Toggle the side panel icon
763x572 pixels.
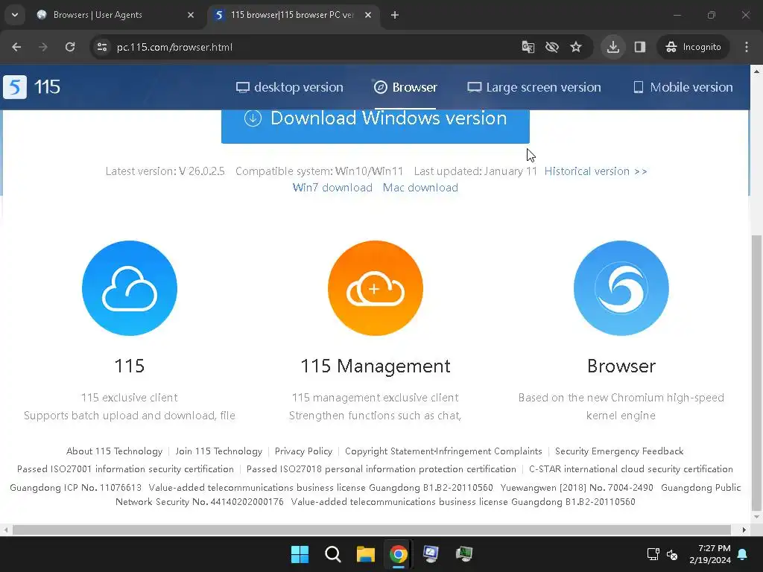click(x=640, y=47)
